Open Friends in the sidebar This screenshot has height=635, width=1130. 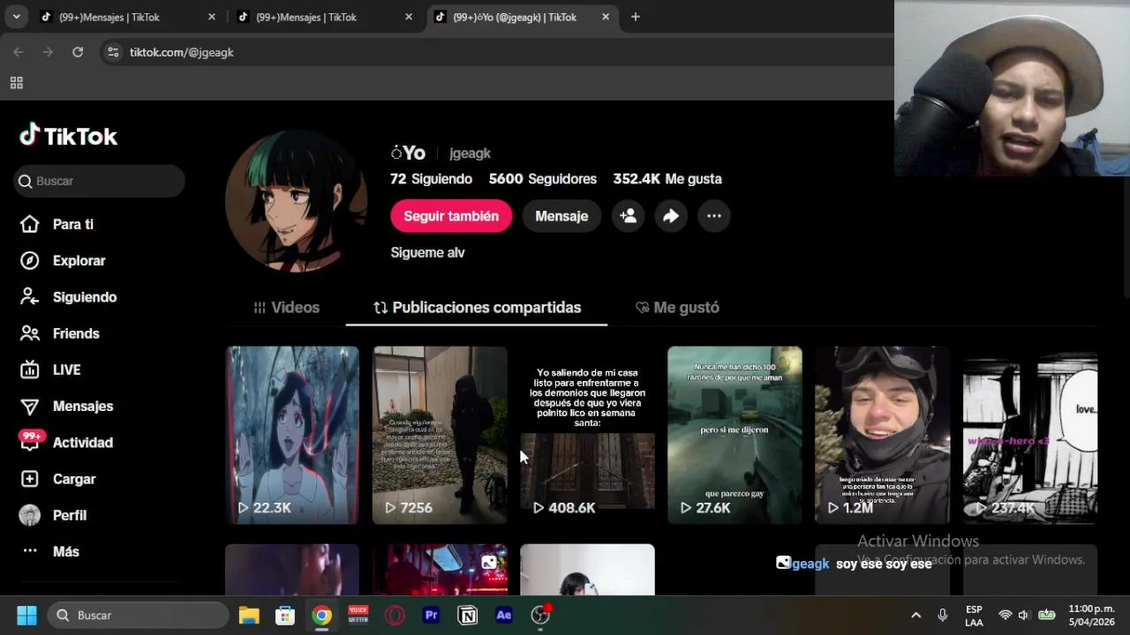click(x=59, y=333)
